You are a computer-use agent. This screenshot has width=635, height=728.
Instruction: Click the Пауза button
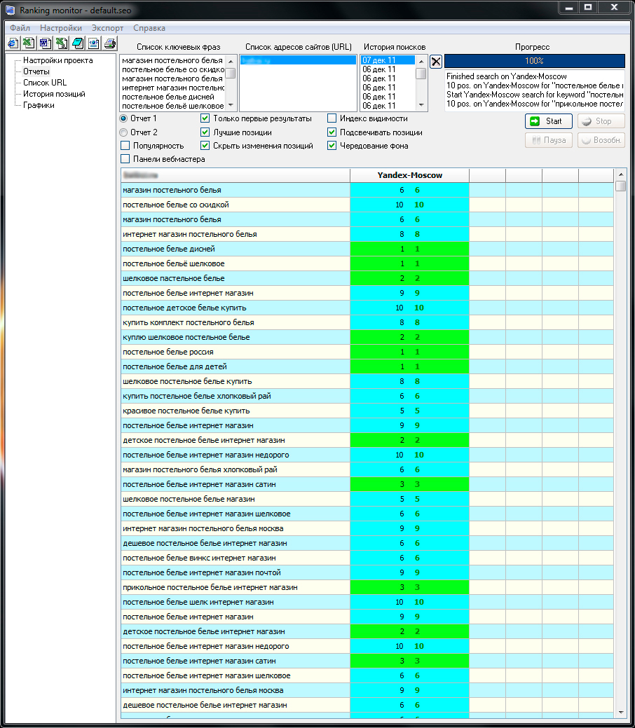pos(549,140)
